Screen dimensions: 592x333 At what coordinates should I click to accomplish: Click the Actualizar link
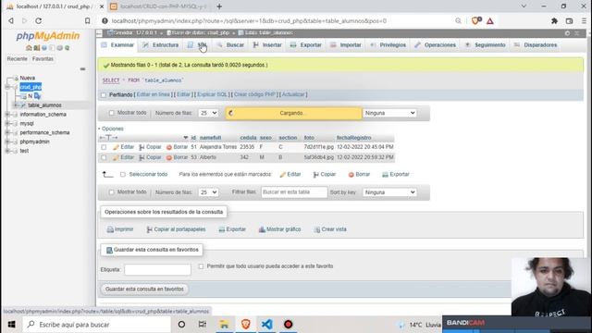[293, 94]
